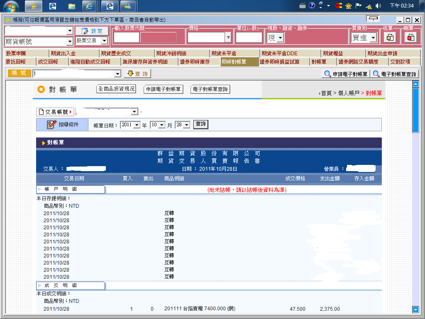Switch to 期貨歷史成交 tab

point(127,54)
